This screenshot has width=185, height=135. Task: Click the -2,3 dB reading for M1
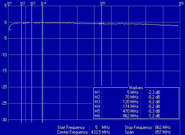(x=154, y=92)
